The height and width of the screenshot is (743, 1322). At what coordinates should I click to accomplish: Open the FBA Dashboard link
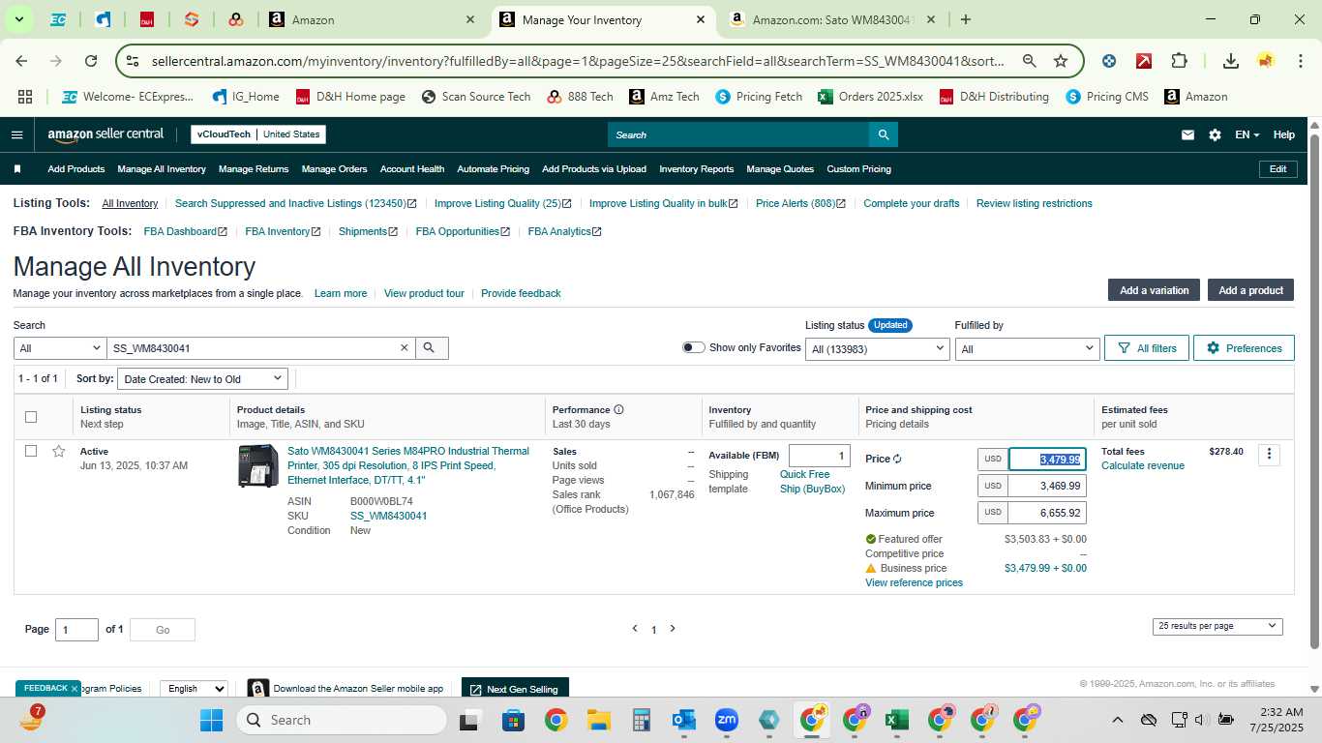[x=185, y=231]
